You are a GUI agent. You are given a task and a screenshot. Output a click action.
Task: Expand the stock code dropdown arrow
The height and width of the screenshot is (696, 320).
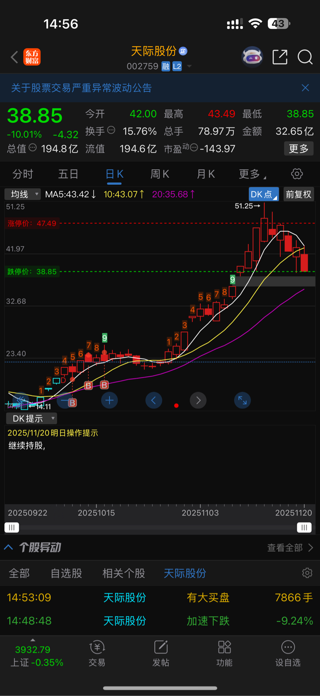tap(189, 66)
